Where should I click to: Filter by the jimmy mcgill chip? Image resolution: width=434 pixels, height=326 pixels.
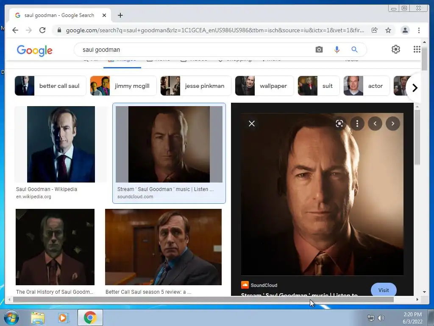tap(123, 86)
